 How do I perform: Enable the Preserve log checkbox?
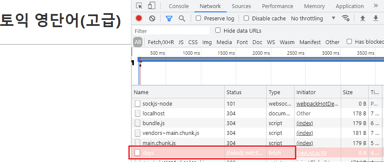(199, 18)
